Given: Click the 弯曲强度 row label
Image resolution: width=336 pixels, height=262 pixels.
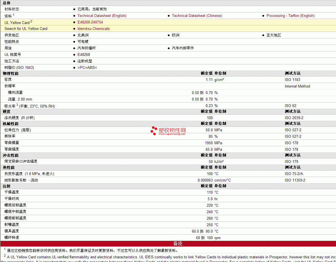Looking at the screenshot, I should (x=12, y=149).
